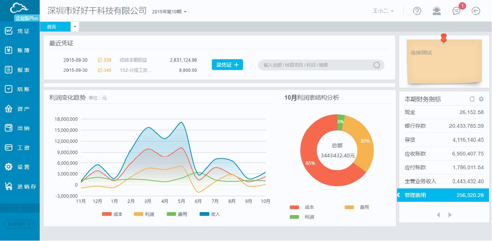The image size is (492, 241).
Task: Open the messages icon with red badge
Action: (457, 11)
